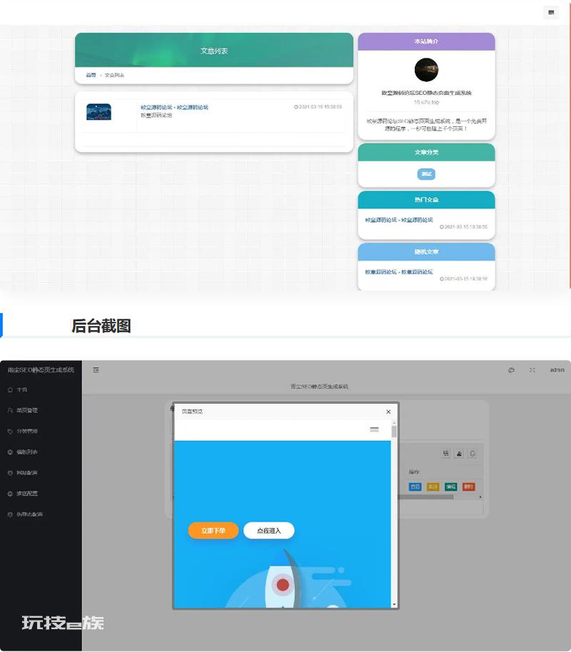Click the round site avatar in 本站简介
This screenshot has height=652, width=571.
[x=426, y=70]
